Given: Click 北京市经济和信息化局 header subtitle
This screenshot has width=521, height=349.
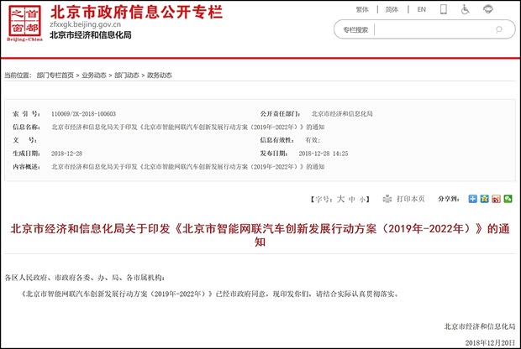Looking at the screenshot, I should pos(91,35).
